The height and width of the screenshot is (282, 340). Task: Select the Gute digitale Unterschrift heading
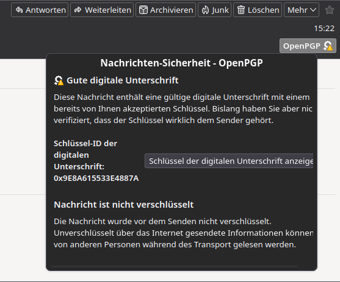123,80
